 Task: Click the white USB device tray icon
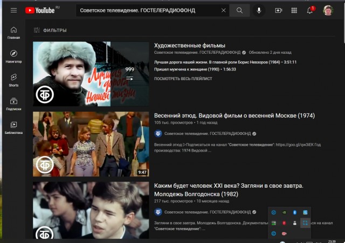[295, 223]
